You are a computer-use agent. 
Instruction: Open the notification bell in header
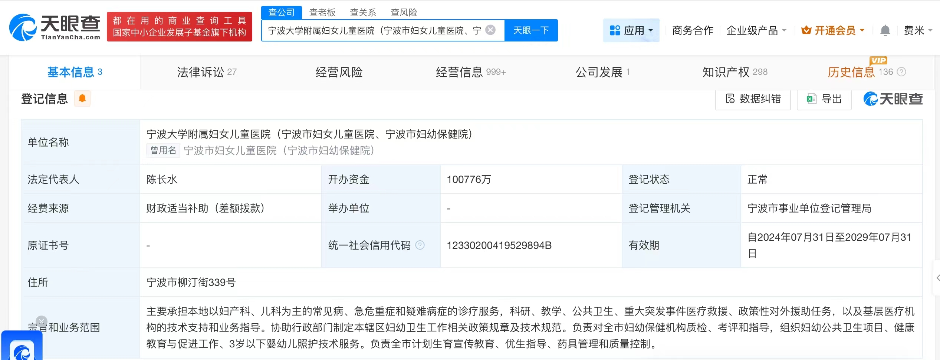coord(885,30)
